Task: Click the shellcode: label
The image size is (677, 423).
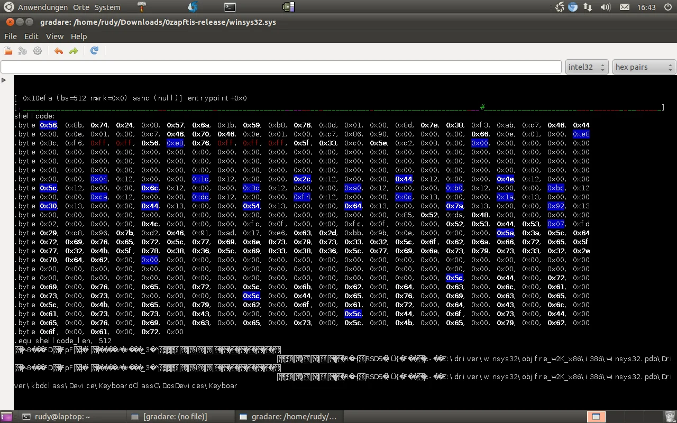Action: click(35, 116)
